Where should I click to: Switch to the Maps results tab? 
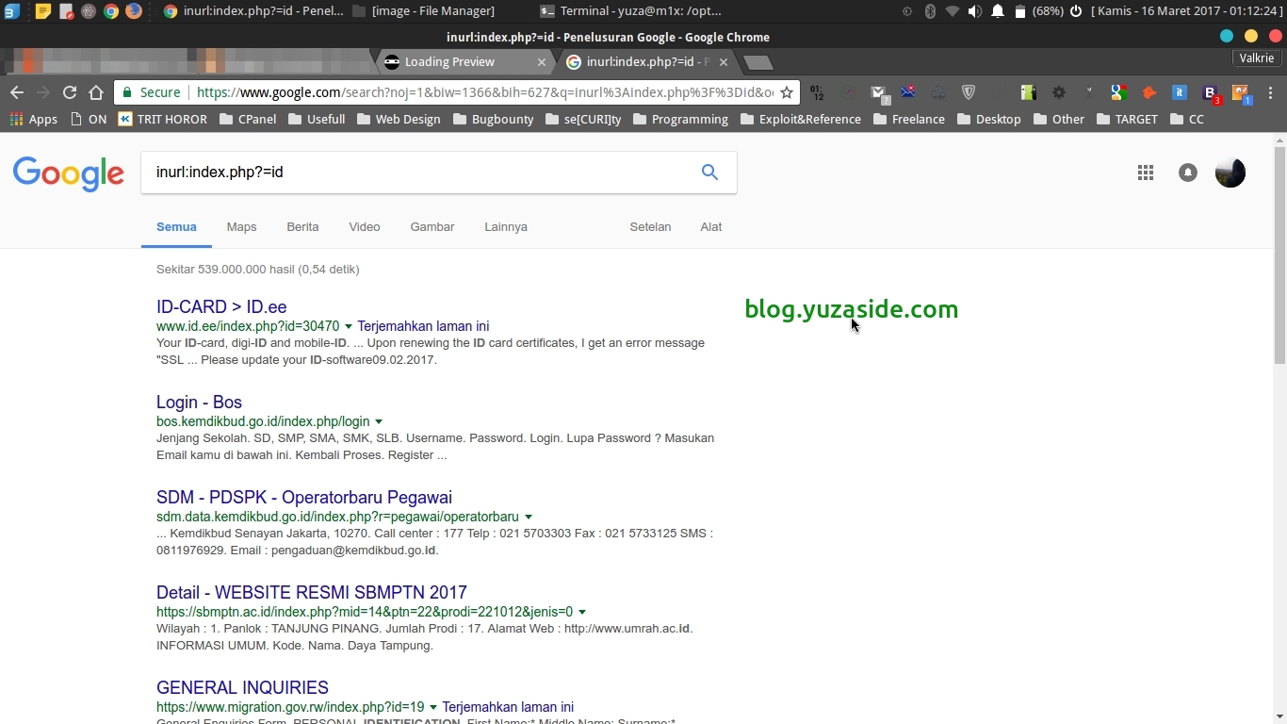tap(241, 227)
